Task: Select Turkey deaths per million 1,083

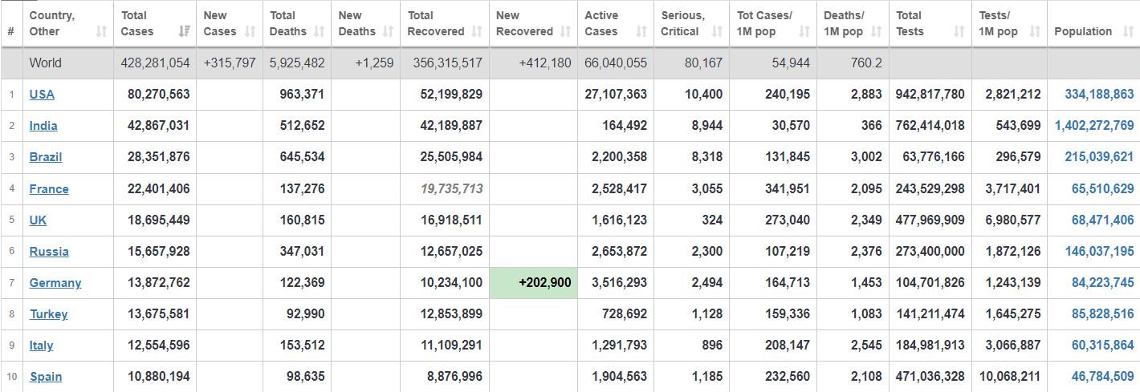Action: click(x=866, y=314)
